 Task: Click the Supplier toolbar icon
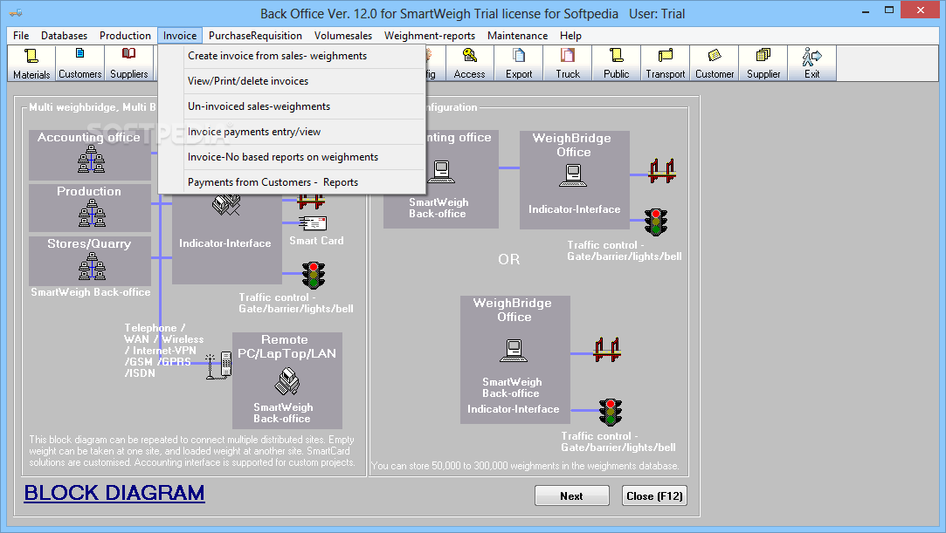763,63
